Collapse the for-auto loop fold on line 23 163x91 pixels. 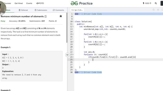(73, 55)
